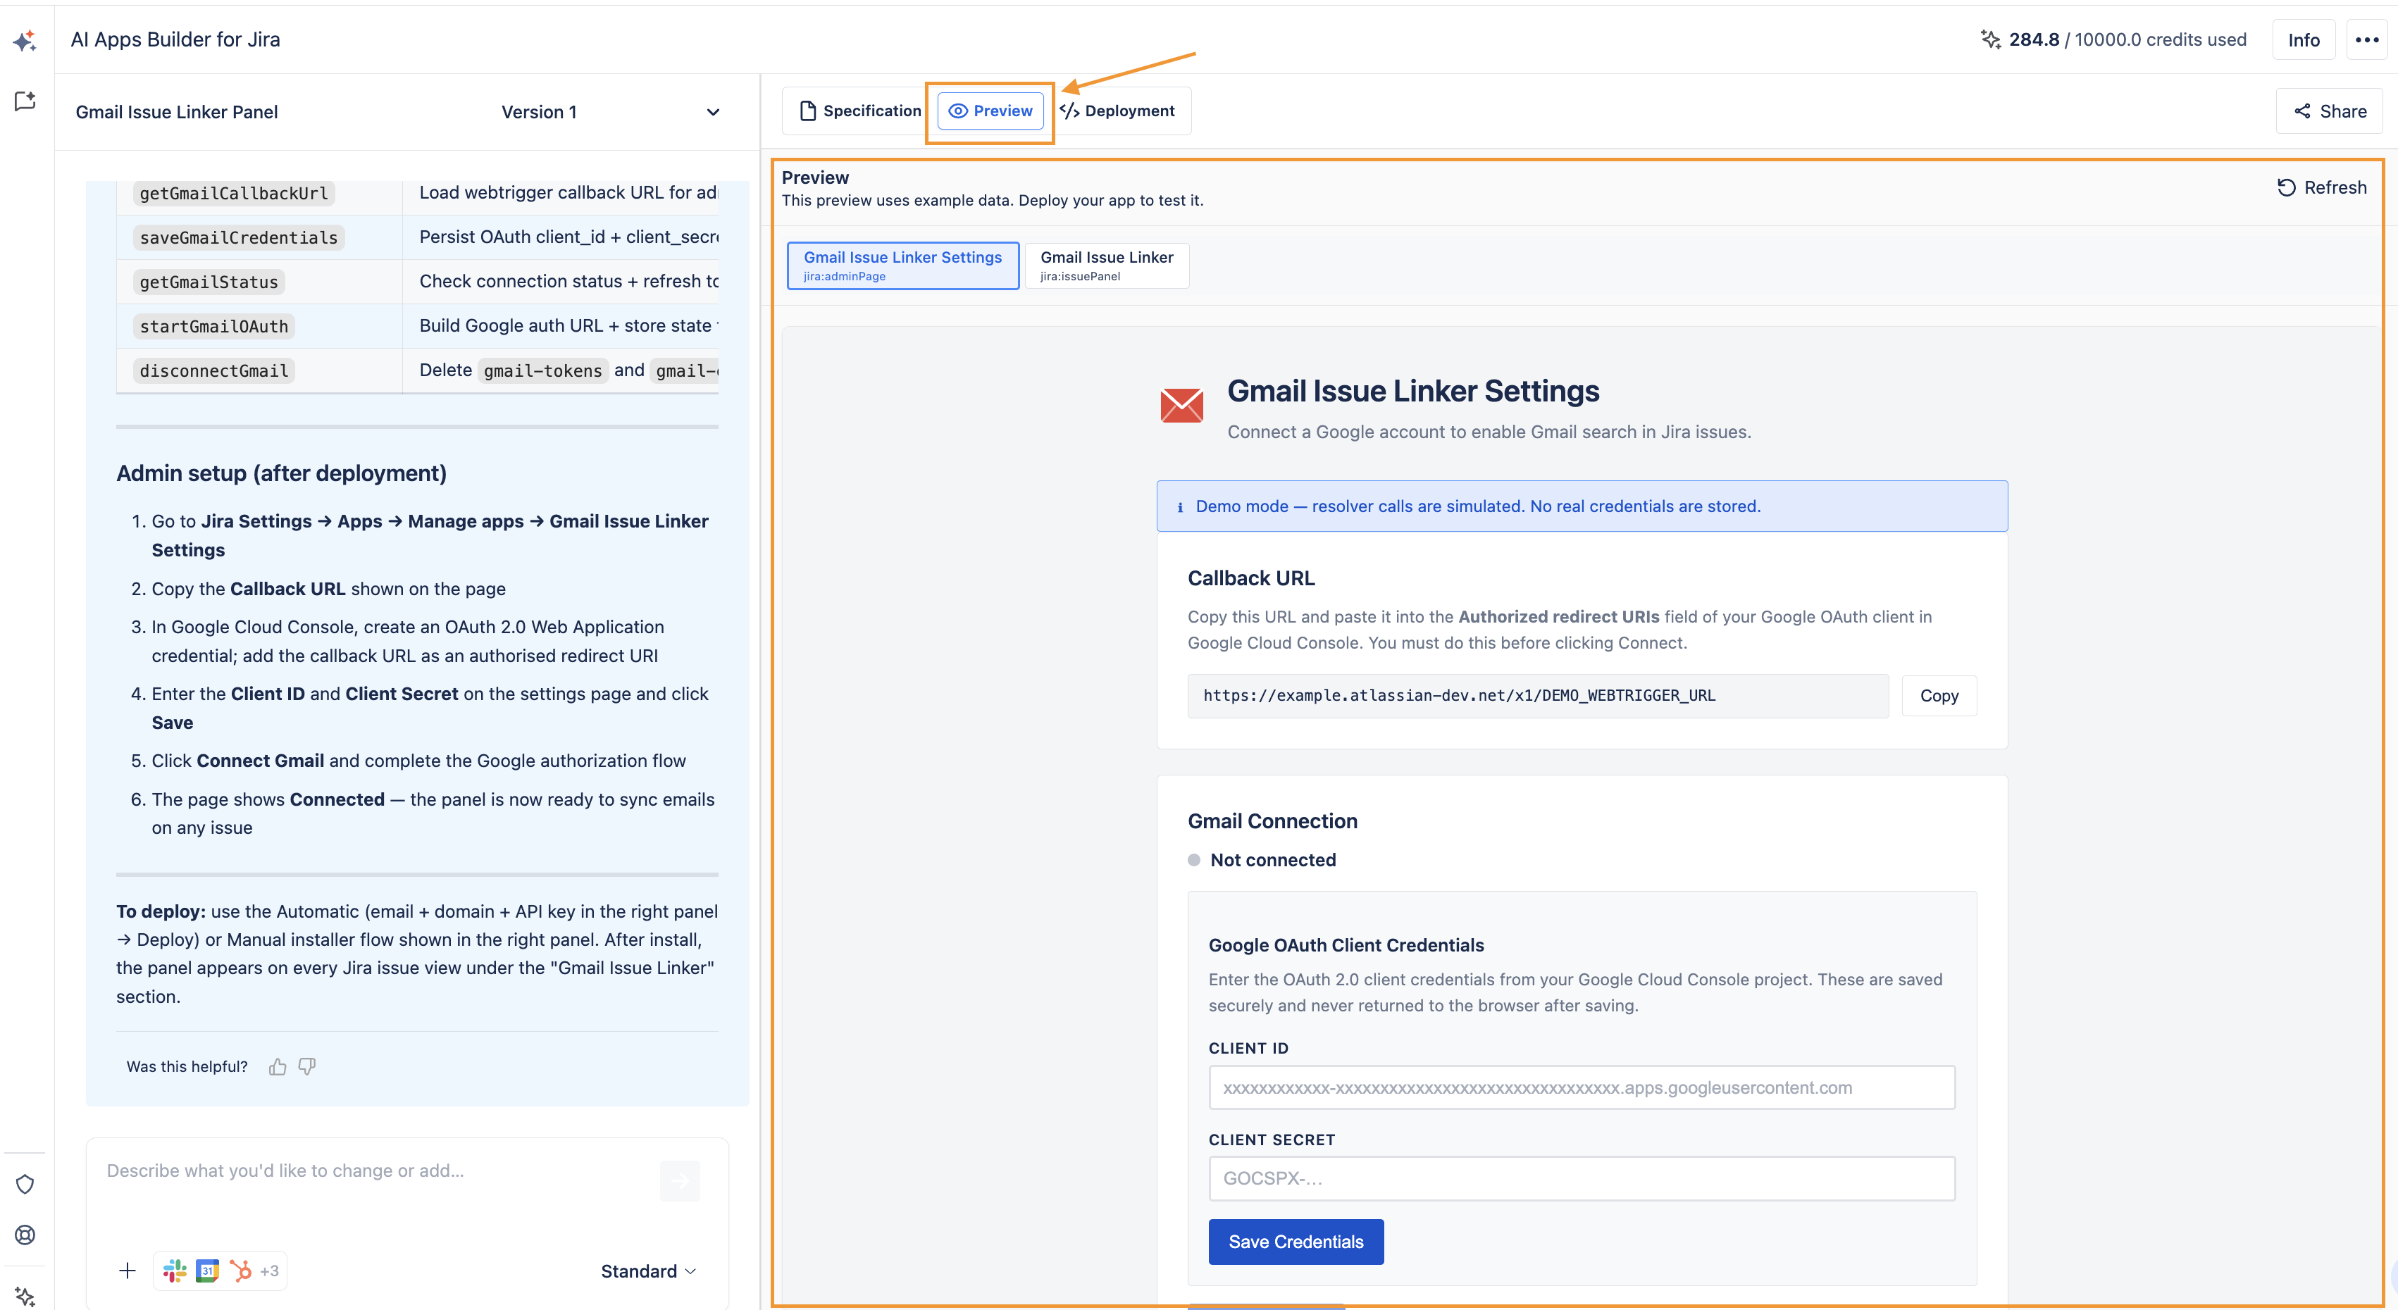
Task: Click the 'Not connected' status text
Action: (1272, 861)
